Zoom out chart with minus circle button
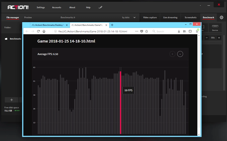This screenshot has height=141, width=227. 180,54
